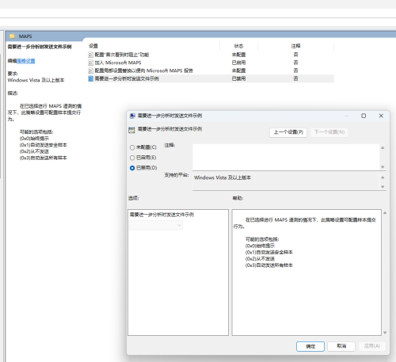Click the (0x2)从不发送 line in the help pane

[x=260, y=259]
